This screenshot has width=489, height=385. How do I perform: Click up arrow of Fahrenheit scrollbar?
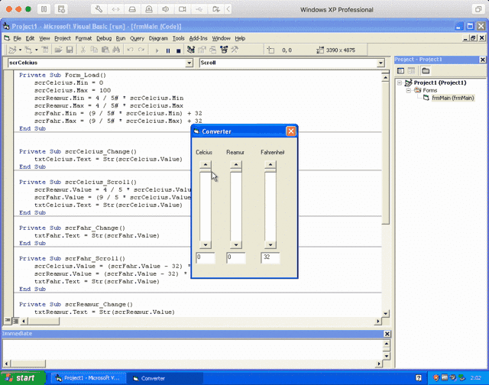270,164
